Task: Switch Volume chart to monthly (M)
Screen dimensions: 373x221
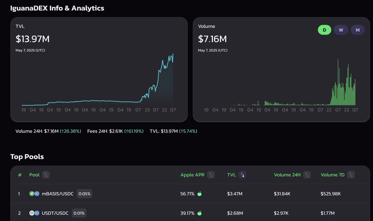Action: (358, 30)
